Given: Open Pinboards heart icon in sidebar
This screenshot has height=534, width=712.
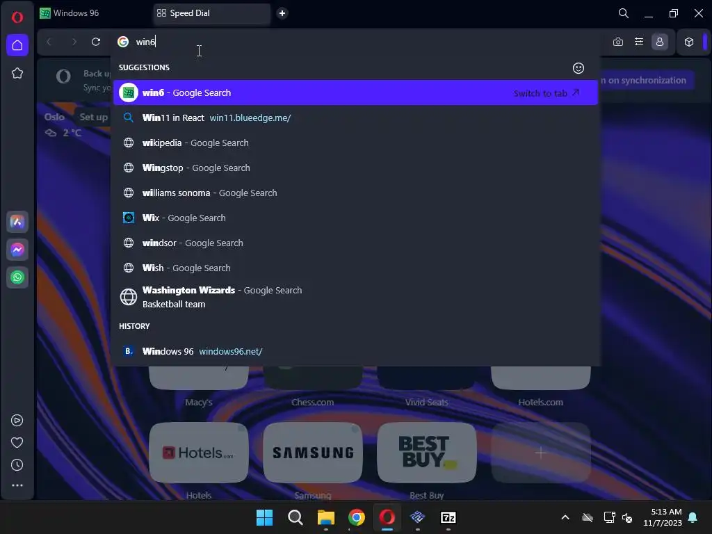Looking at the screenshot, I should click(17, 443).
